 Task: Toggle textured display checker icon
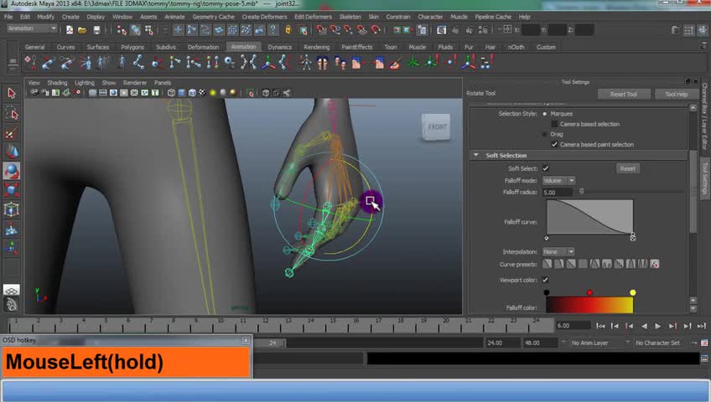click(202, 93)
